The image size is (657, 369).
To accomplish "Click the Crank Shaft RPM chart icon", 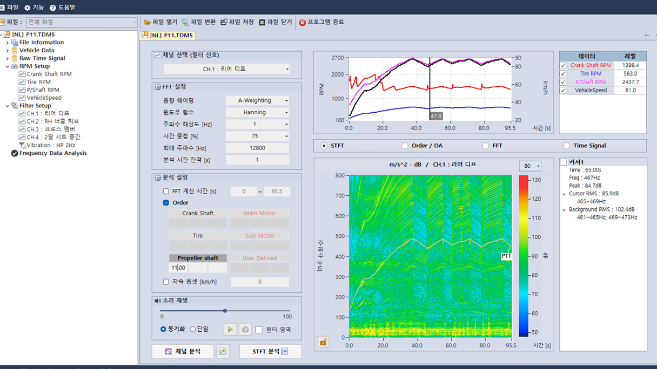I will click(22, 74).
